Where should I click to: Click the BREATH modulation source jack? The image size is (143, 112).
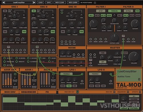coord(17,62)
